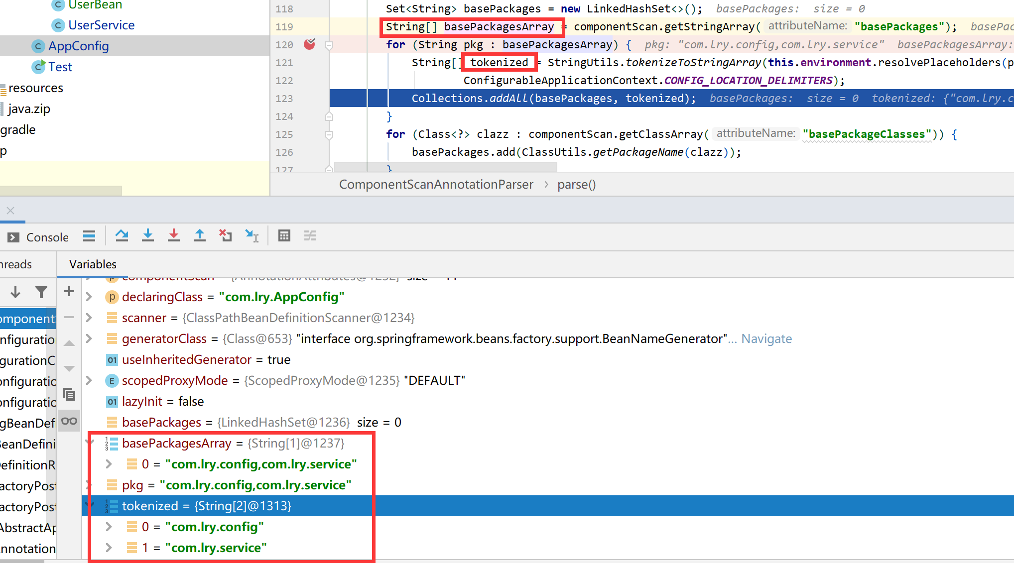Screen dimensions: 1014x563
Task: Expand the declaringClass variable
Action: click(89, 297)
